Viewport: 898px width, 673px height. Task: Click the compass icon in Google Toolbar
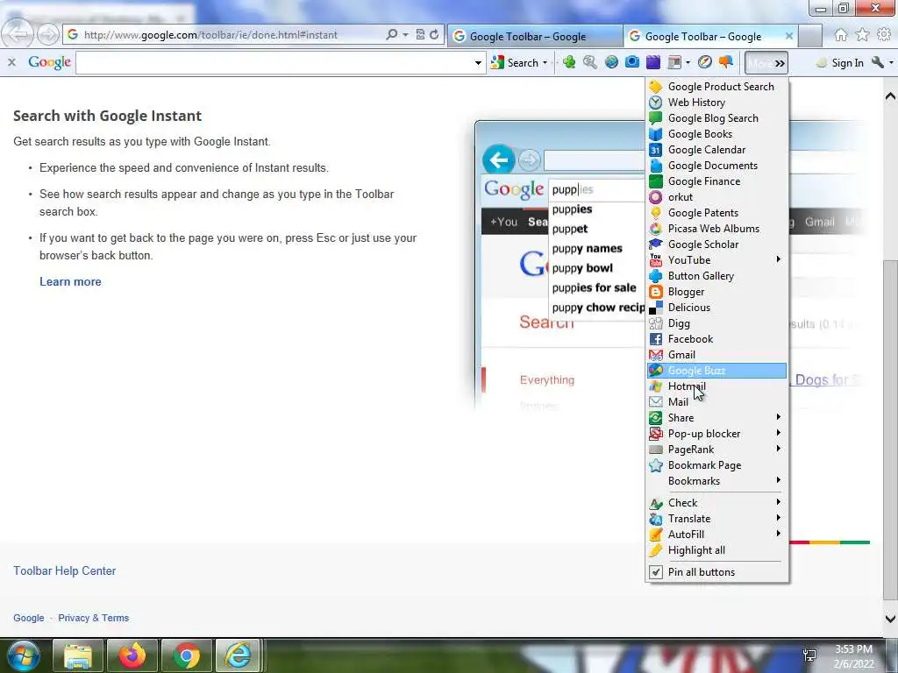coord(705,62)
